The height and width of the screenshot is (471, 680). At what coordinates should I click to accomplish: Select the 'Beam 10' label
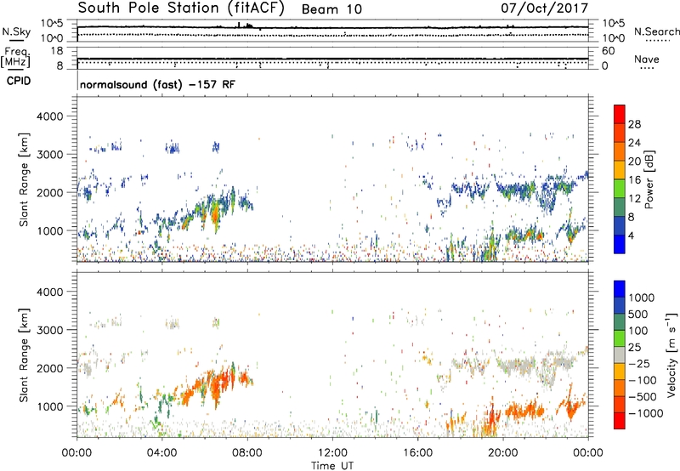(x=331, y=9)
